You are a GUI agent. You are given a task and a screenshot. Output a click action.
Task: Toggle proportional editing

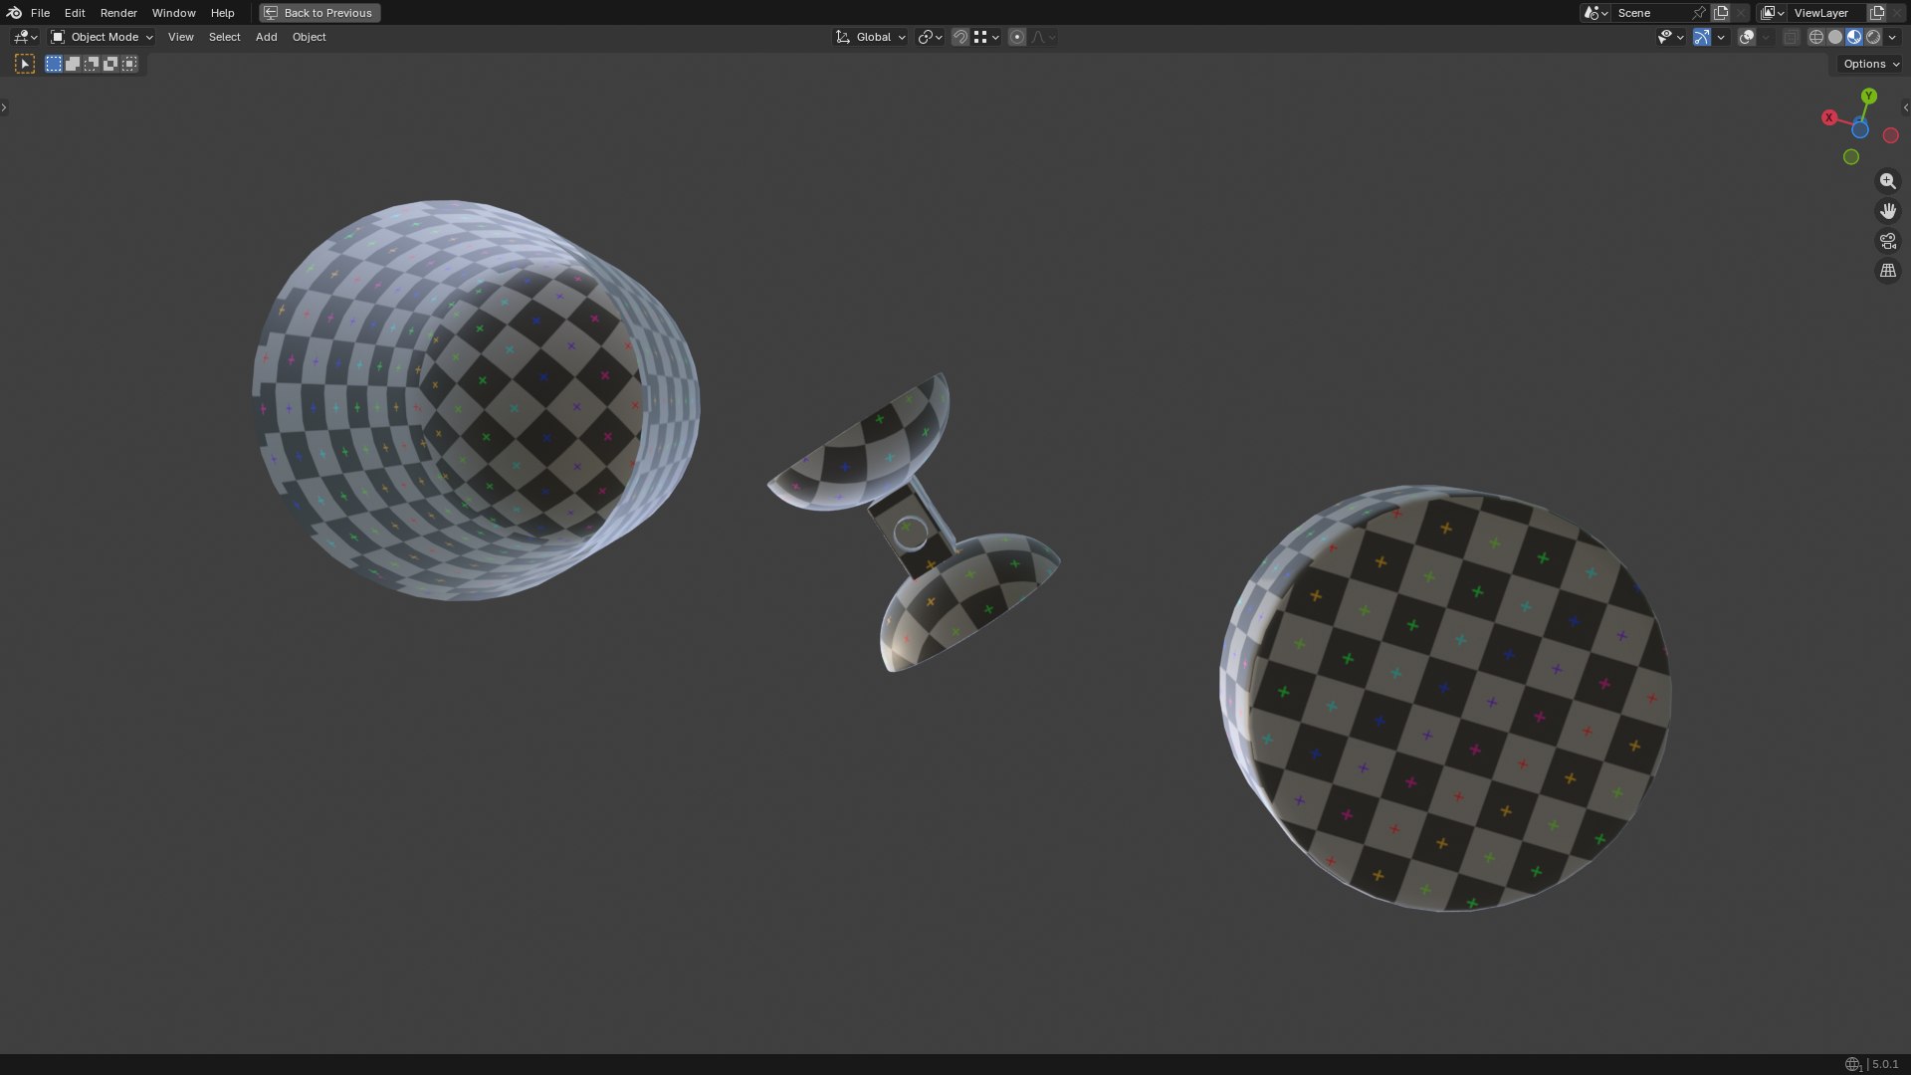1017,37
